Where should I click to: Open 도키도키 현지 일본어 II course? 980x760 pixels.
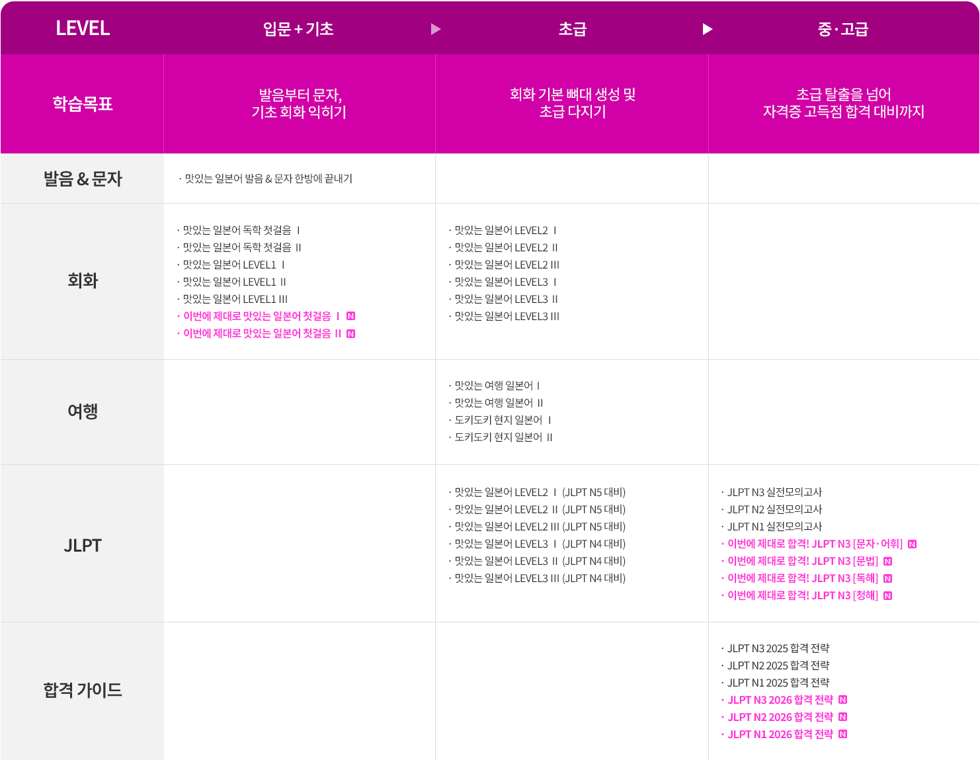tap(501, 437)
